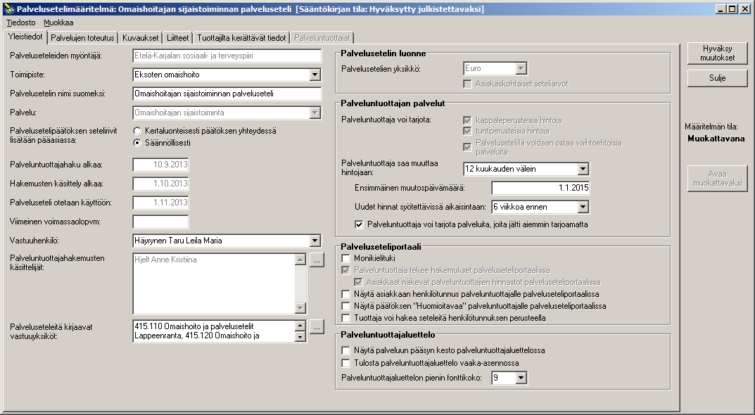Enable Tulosta palveluntuottajaluettelo vaaka-asennossa checkbox
Viewport: 755px width, 415px height.
click(x=345, y=363)
